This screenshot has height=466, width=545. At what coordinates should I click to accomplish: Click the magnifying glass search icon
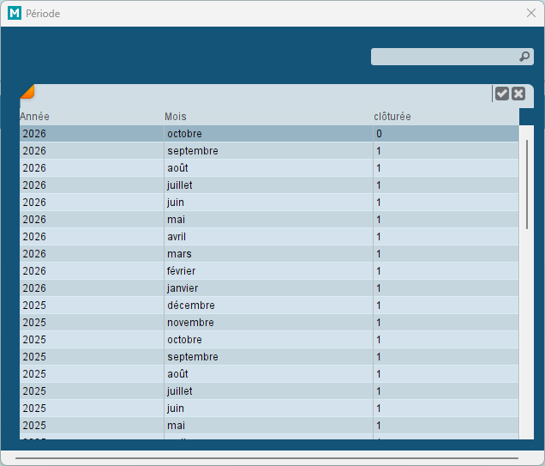[524, 57]
